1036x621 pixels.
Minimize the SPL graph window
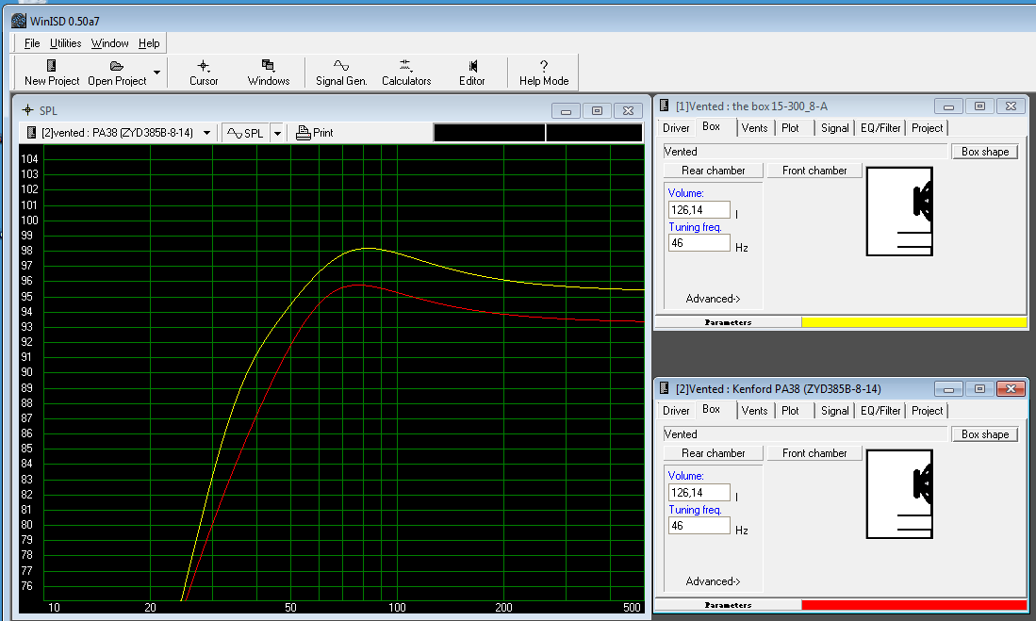point(566,111)
